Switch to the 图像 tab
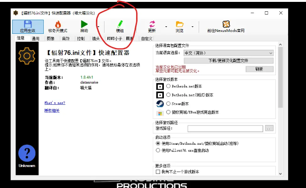The image size is (306, 188). click(50, 39)
